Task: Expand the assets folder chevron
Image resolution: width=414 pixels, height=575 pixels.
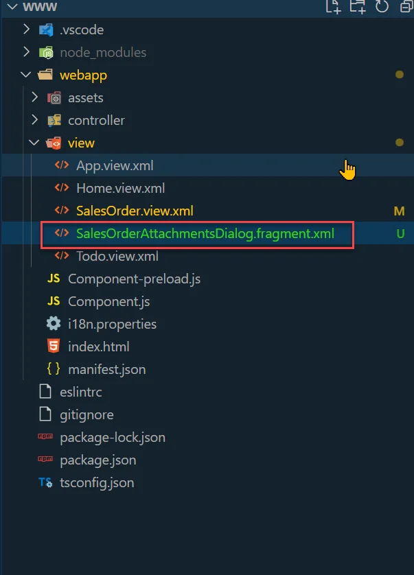Action: (35, 97)
